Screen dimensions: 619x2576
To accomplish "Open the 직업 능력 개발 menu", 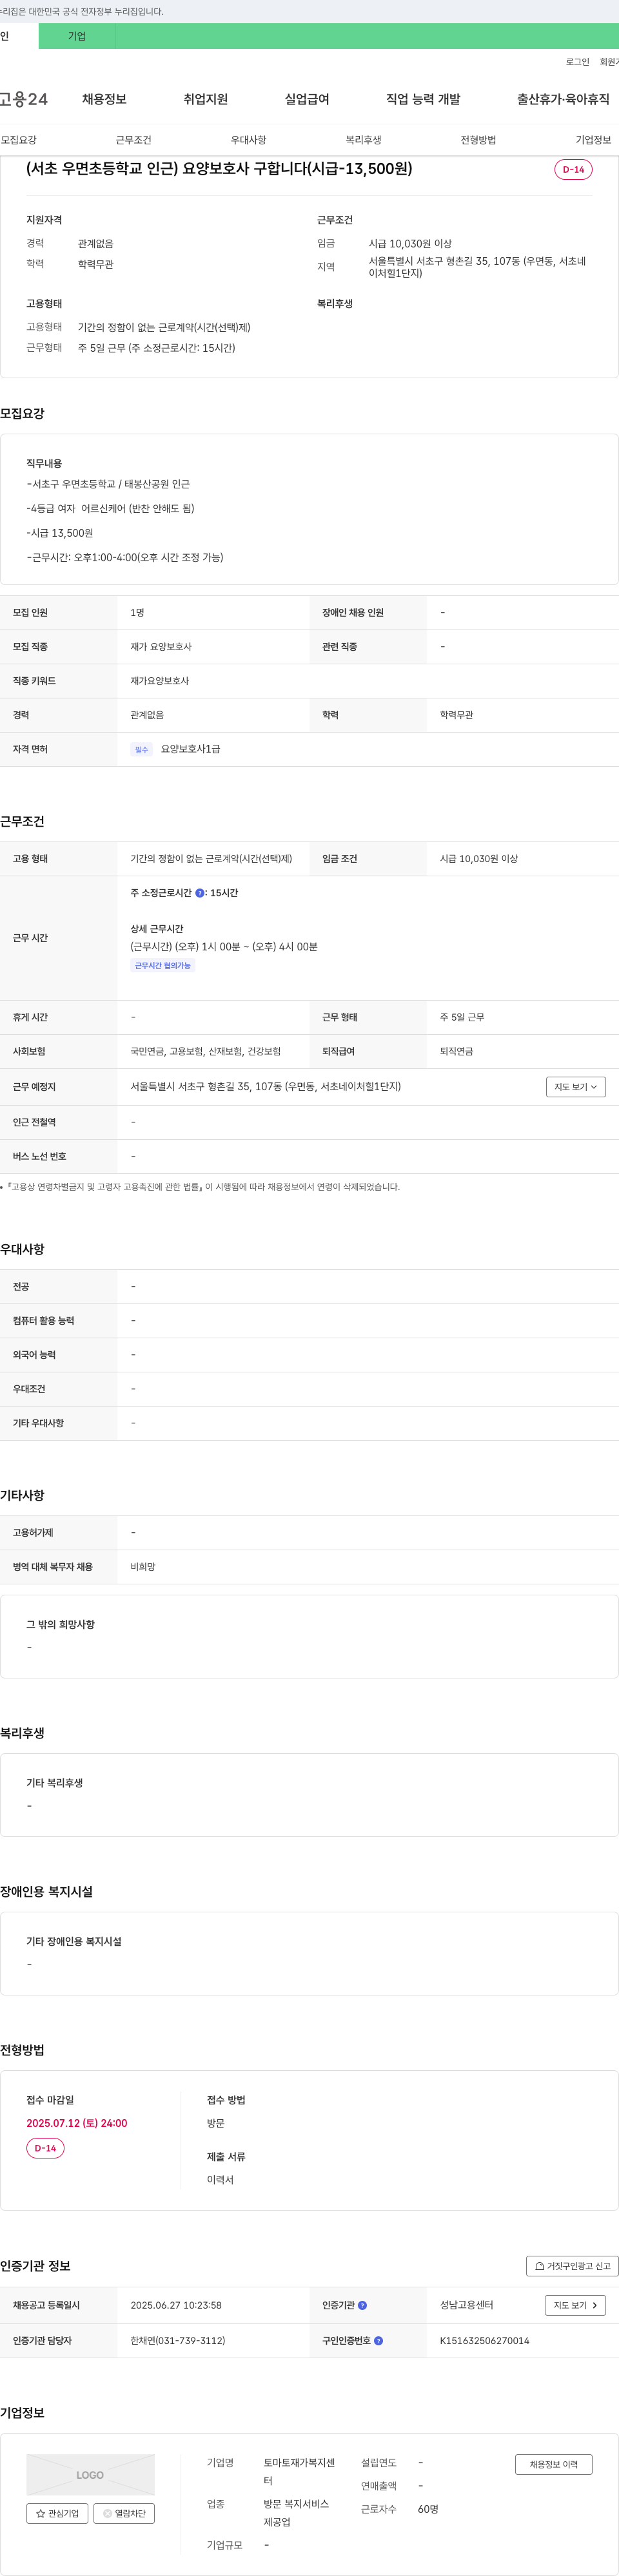I will (423, 99).
